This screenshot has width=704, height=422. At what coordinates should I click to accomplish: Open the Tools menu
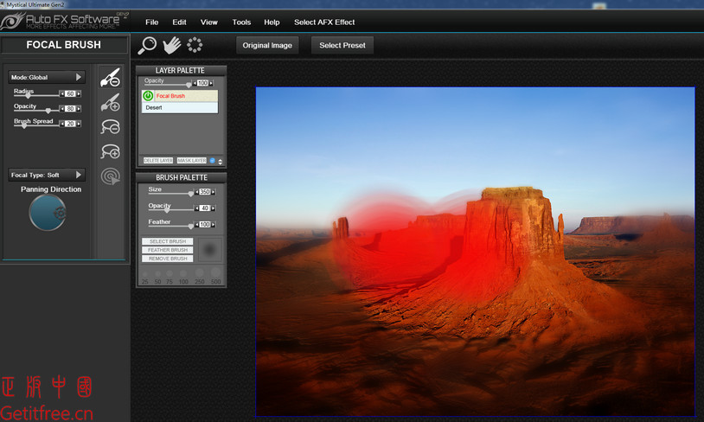pyautogui.click(x=241, y=22)
